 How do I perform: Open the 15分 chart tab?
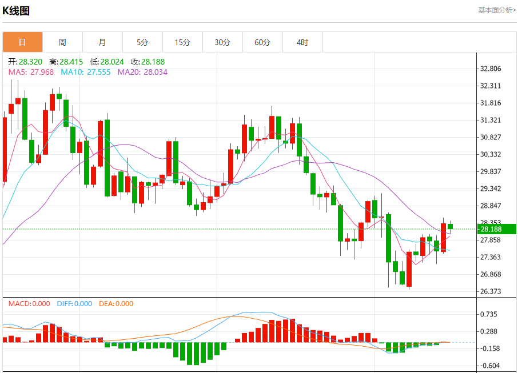click(x=183, y=42)
